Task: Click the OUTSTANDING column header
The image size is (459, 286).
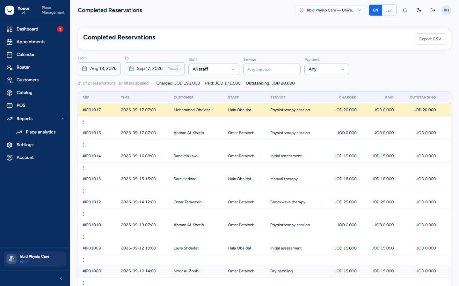Action: tap(423, 98)
